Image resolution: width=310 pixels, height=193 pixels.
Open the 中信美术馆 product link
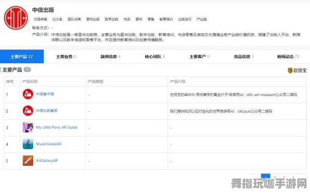click(45, 94)
